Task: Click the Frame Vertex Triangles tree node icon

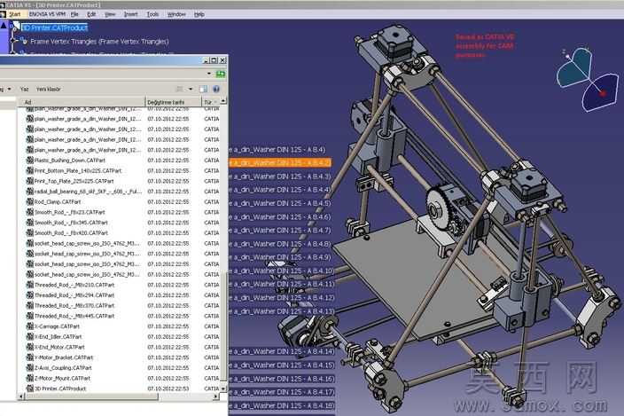Action: (x=24, y=41)
